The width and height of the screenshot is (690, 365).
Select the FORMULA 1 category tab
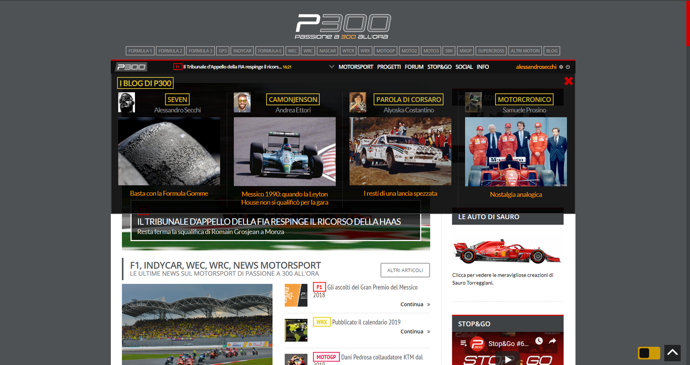140,51
